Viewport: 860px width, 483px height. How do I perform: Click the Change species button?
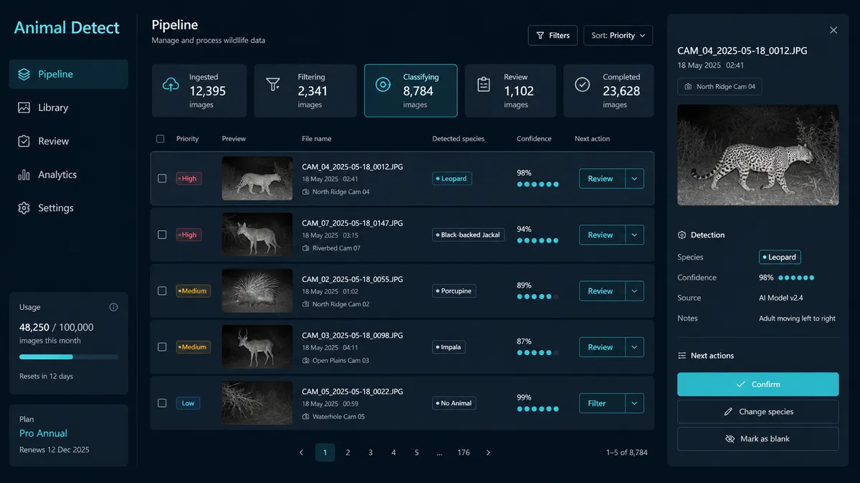click(x=758, y=411)
